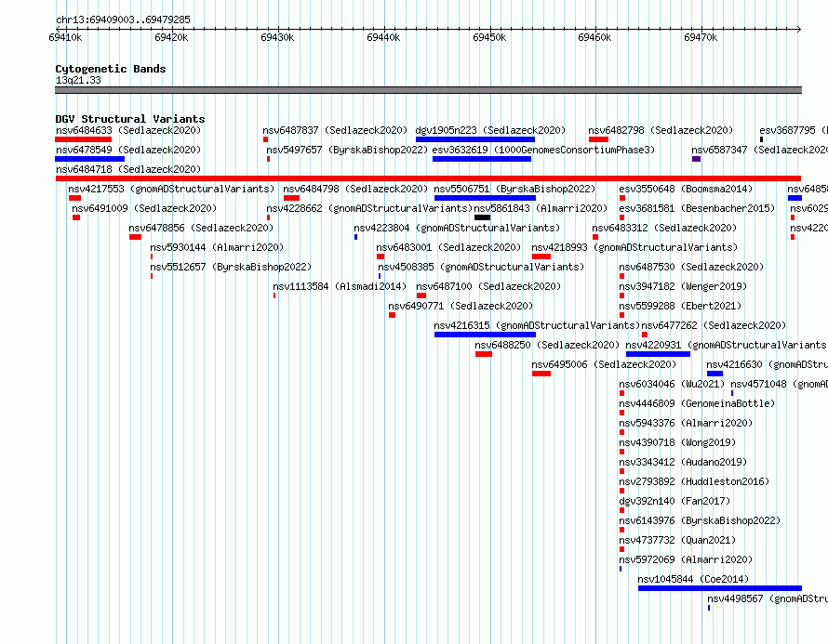Viewport: 828px width, 644px height.
Task: Click the 69430k ruler tick label
Action: [x=277, y=37]
